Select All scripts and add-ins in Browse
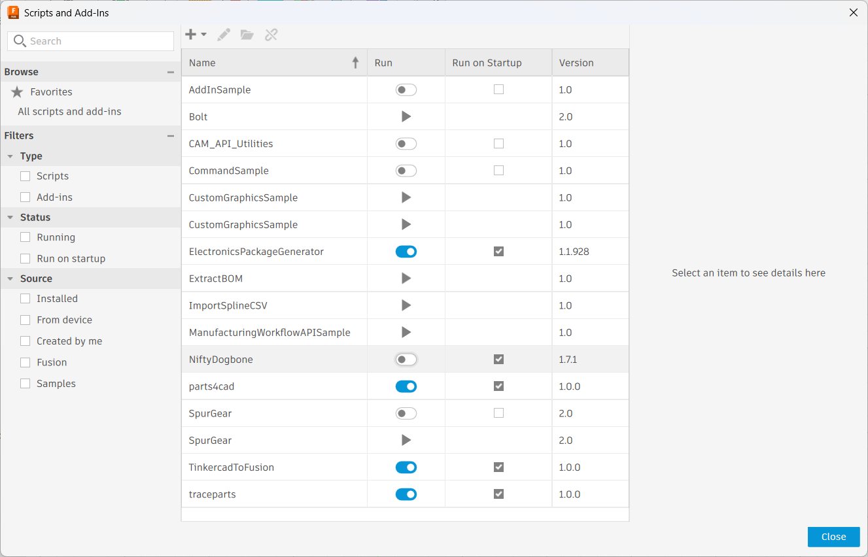 point(69,111)
